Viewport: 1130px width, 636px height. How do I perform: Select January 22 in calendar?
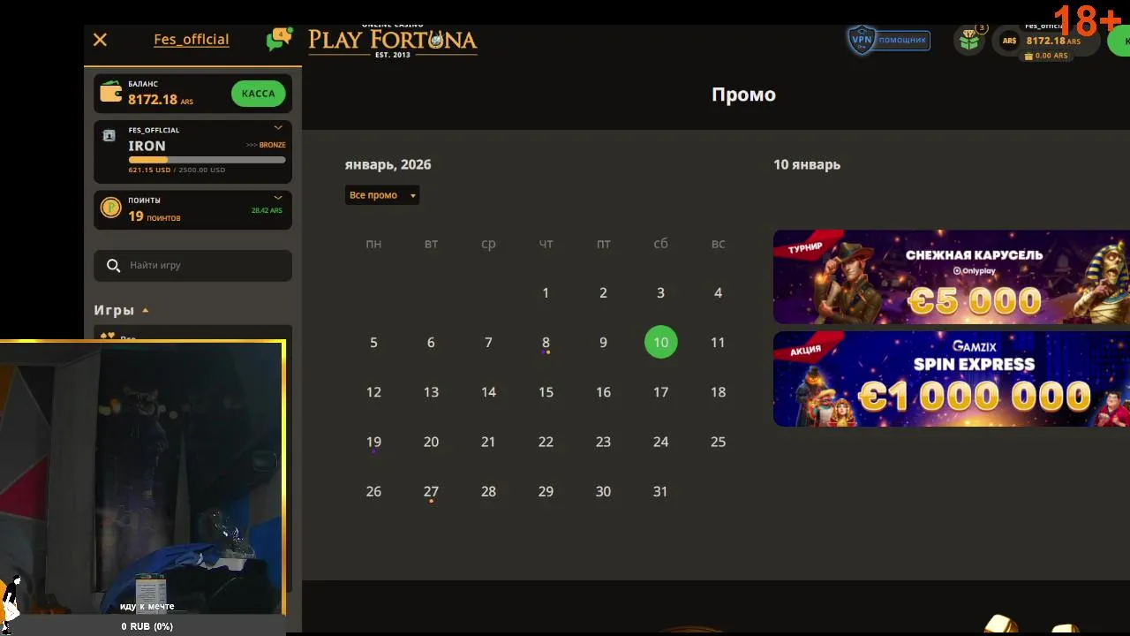(546, 442)
